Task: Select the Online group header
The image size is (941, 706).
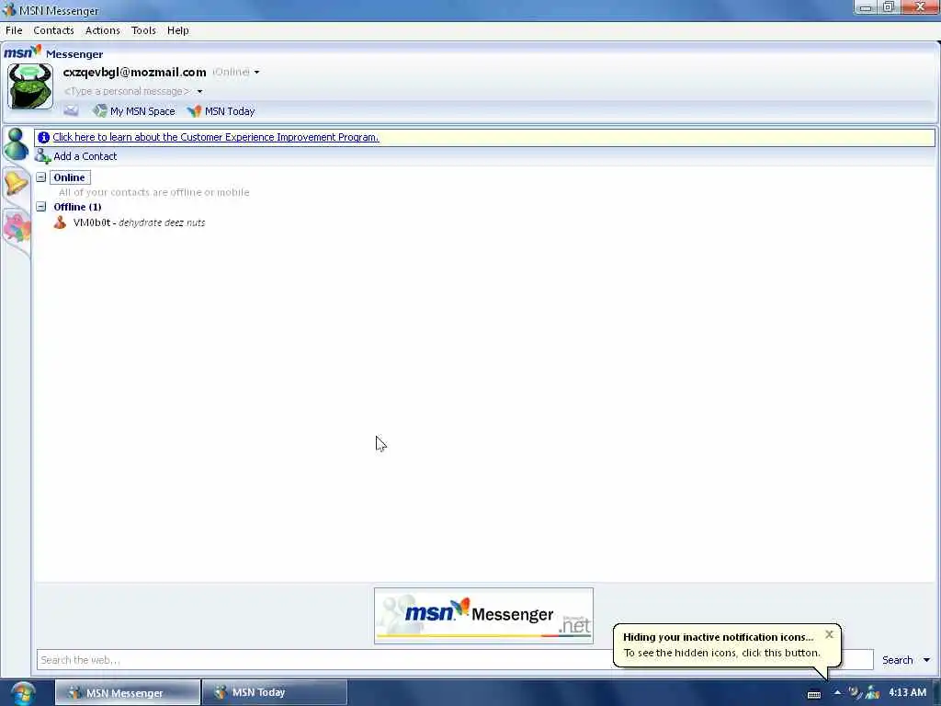Action: (x=70, y=177)
